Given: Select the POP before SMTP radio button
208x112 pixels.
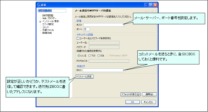Looking at the screenshot, I should (107, 56).
